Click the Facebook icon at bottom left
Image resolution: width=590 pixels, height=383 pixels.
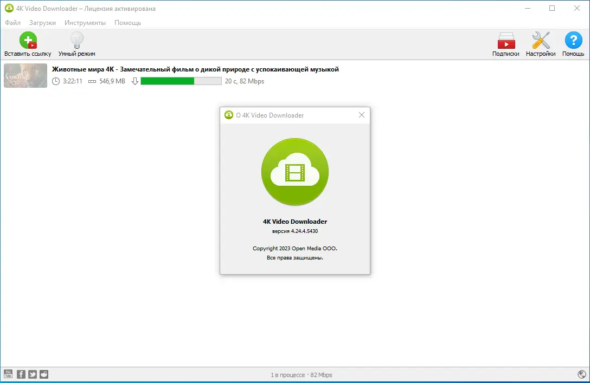tap(20, 374)
